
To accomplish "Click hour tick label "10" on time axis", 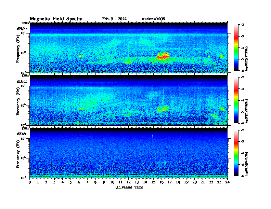I will (x=112, y=182).
